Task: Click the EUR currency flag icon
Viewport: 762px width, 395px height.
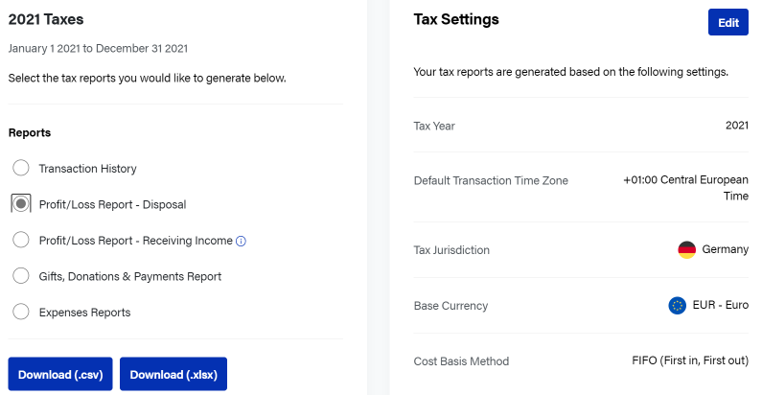Action: 677,306
